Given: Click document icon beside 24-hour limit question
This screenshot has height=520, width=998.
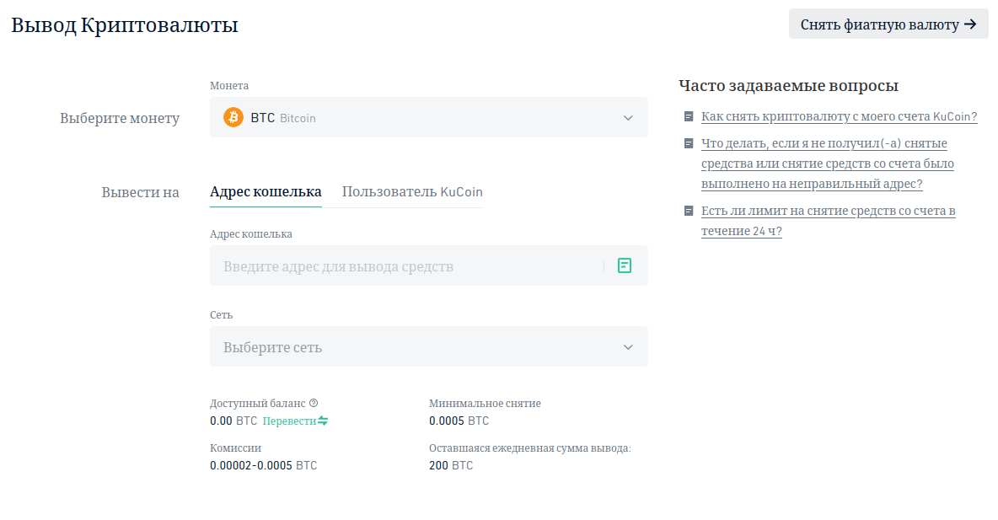Looking at the screenshot, I should point(689,211).
